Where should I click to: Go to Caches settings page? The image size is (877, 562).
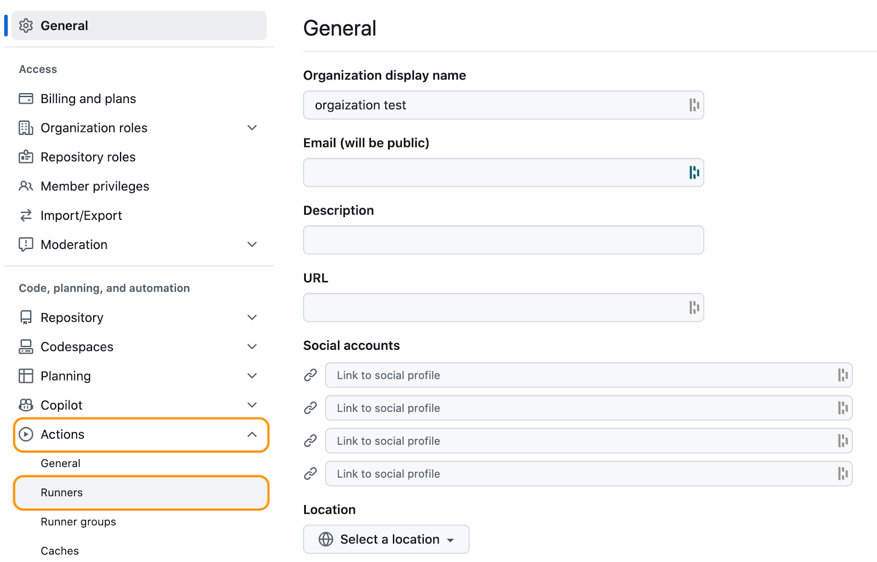tap(60, 551)
